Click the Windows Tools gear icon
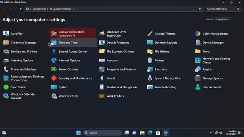Viewport: 244px width, 137px height. (x=54, y=96)
